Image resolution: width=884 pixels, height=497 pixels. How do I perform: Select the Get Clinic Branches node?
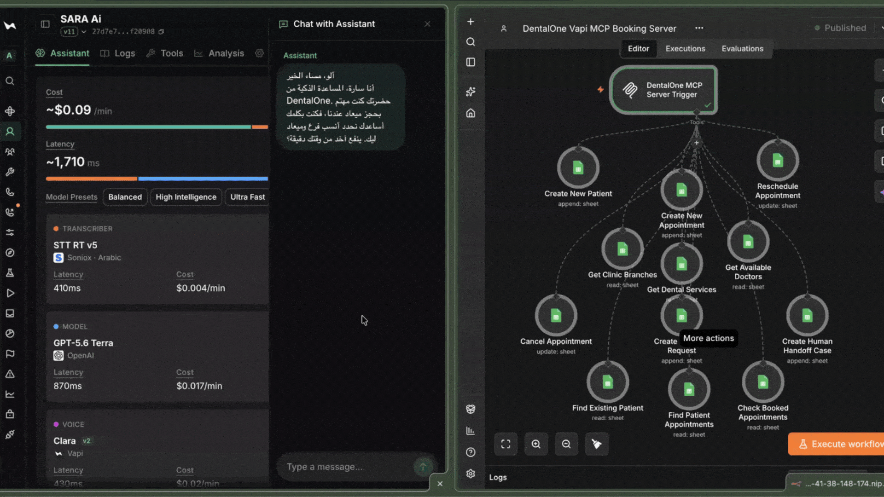[622, 249]
